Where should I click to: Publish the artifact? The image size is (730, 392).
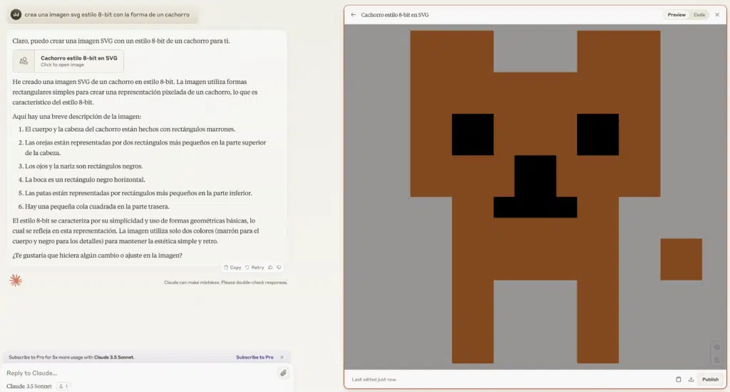(x=710, y=379)
